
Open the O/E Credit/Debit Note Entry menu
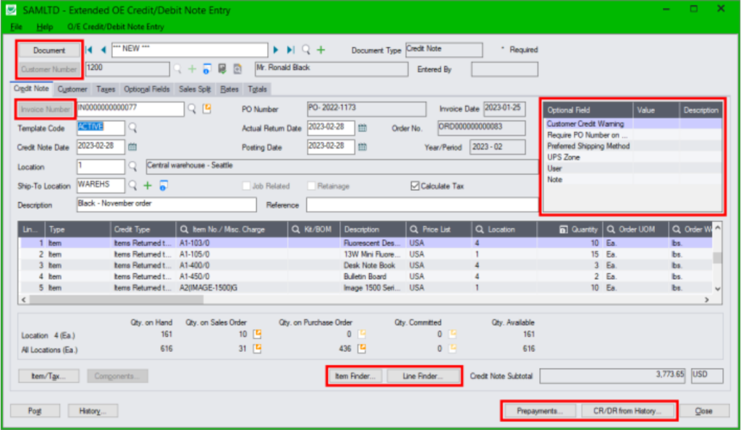[115, 27]
